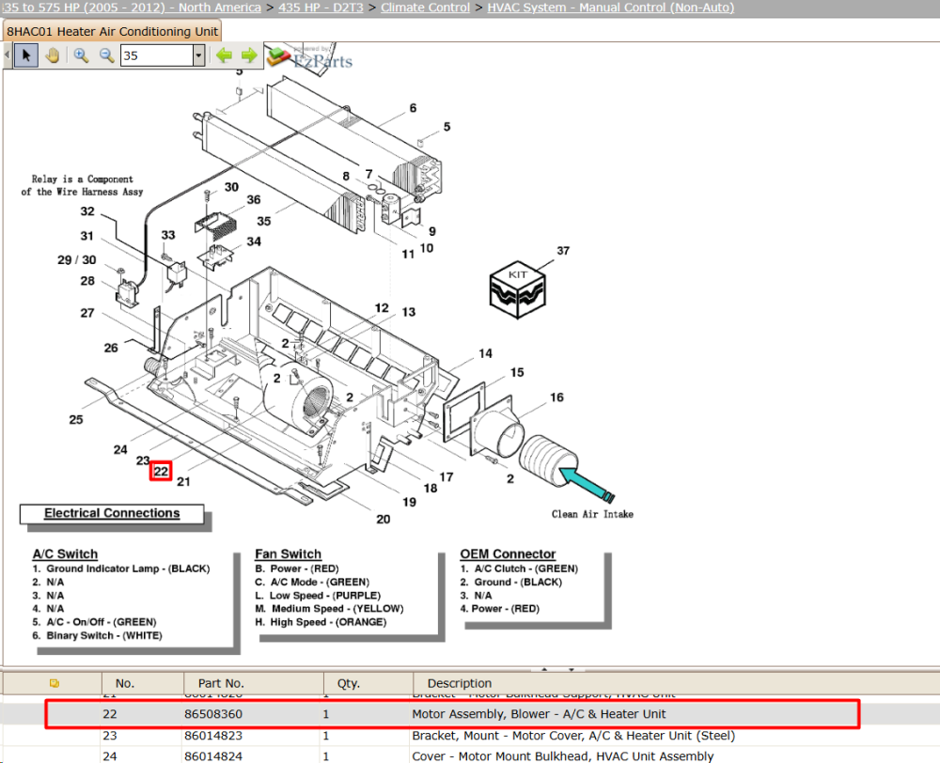
Task: Sort by the Description column header
Action: point(676,683)
